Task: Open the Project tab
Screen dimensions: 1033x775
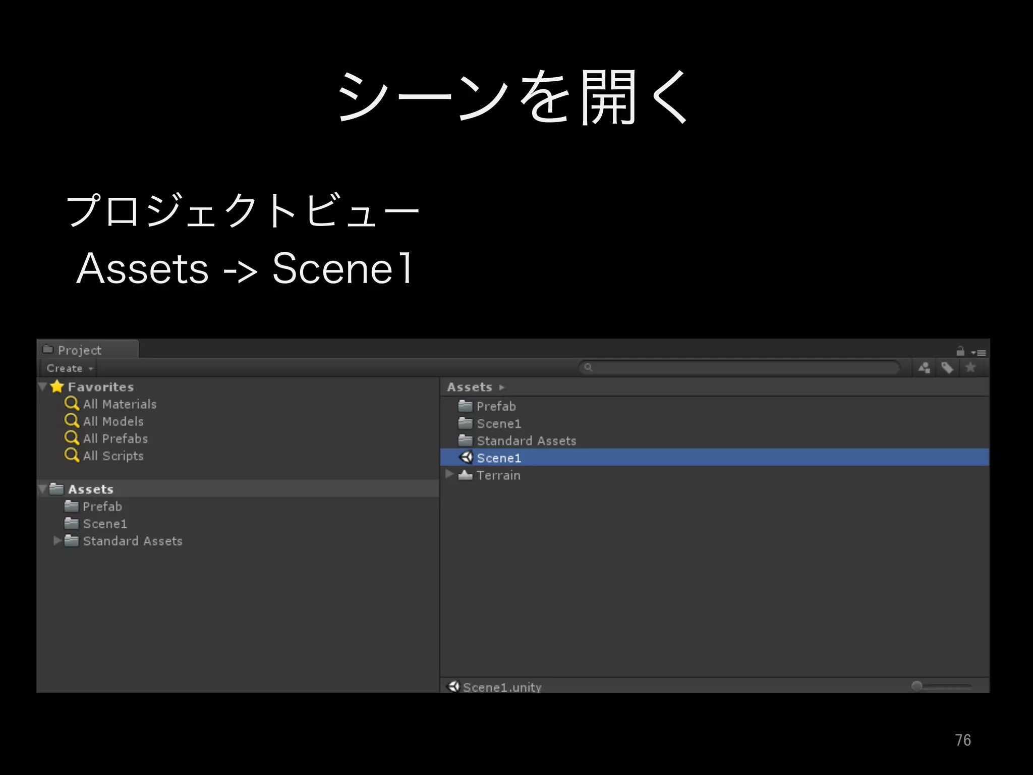Action: 87,349
